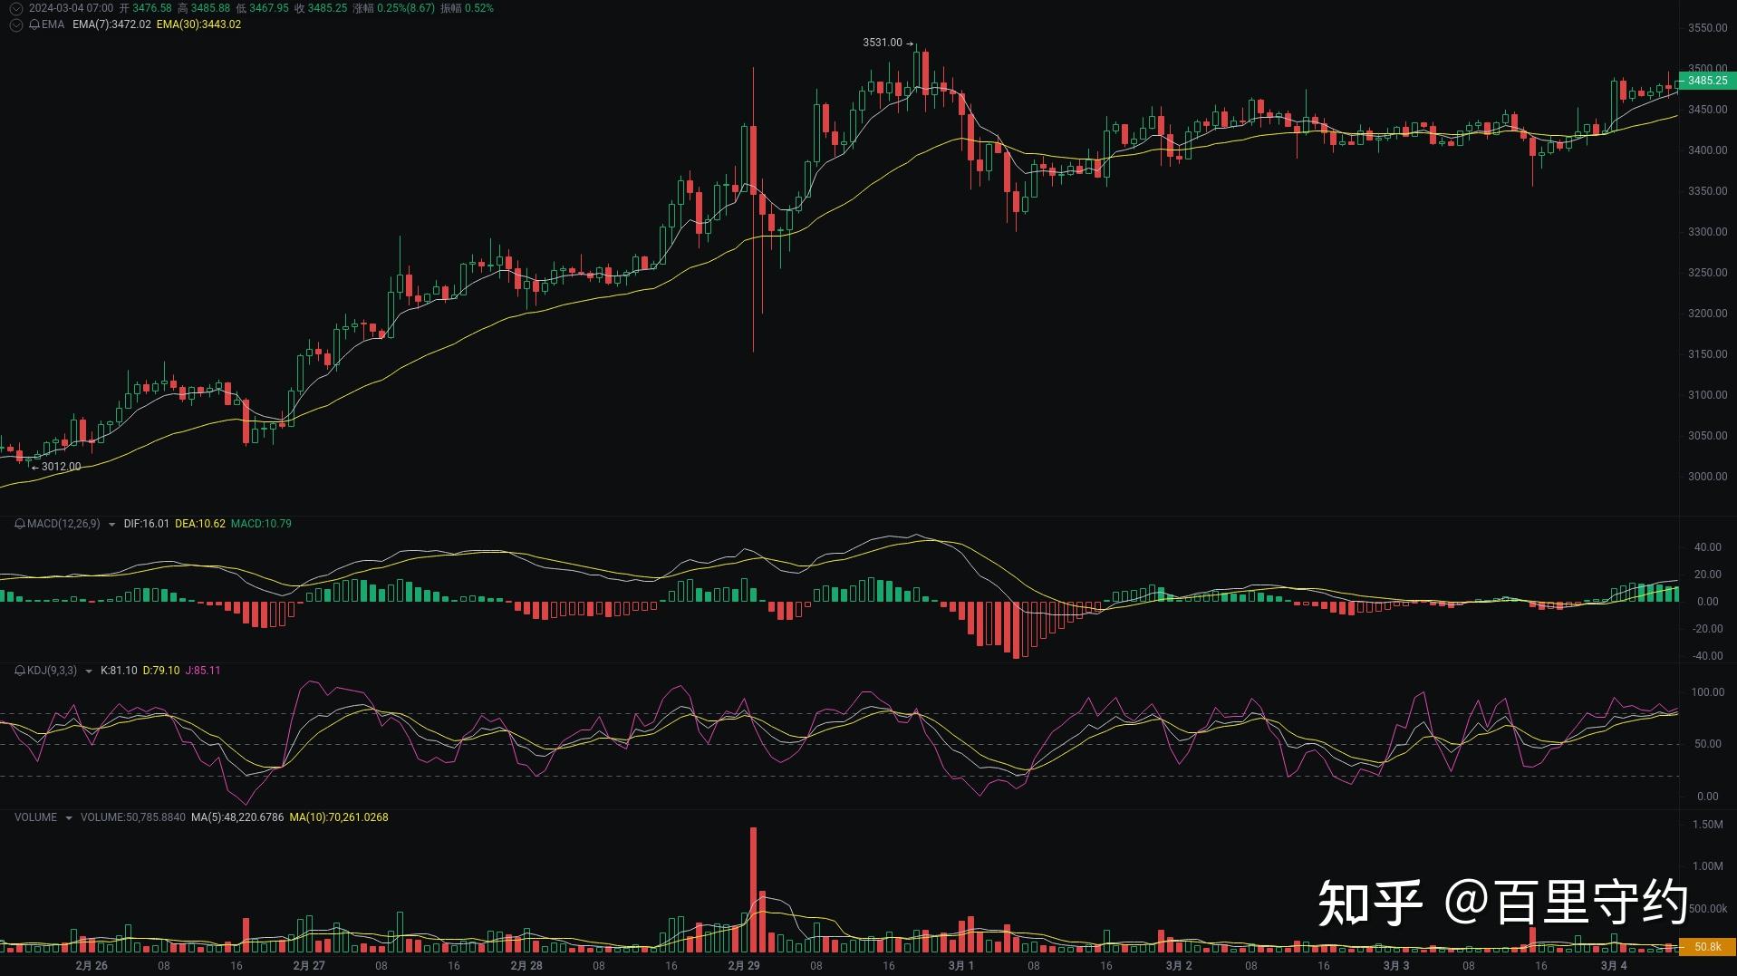Screen dimensions: 1737x976
Task: Open MACD(12,26,9) dropdown arrow
Action: pos(111,525)
